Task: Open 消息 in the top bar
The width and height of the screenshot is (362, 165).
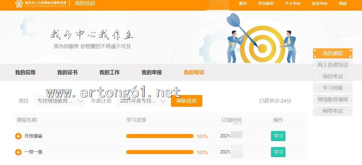Action: [x=343, y=4]
